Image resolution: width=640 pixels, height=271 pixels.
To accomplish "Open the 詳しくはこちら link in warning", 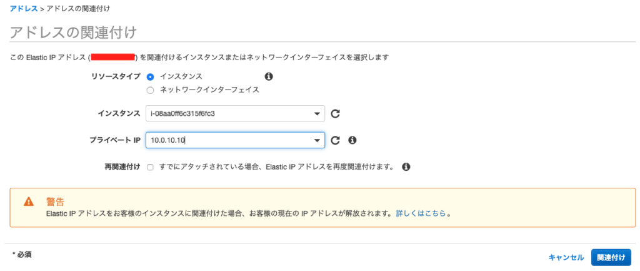I will point(421,213).
